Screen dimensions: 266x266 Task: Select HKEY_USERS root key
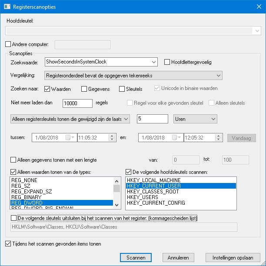pos(181,197)
